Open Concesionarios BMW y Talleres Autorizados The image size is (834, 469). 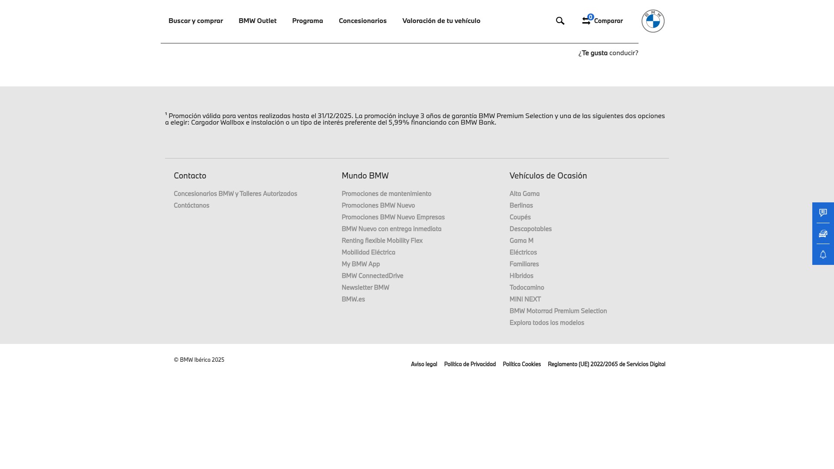[x=235, y=194]
